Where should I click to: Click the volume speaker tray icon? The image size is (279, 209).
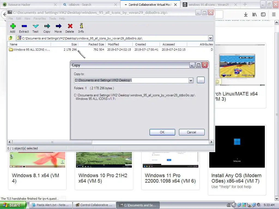pyautogui.click(x=259, y=205)
